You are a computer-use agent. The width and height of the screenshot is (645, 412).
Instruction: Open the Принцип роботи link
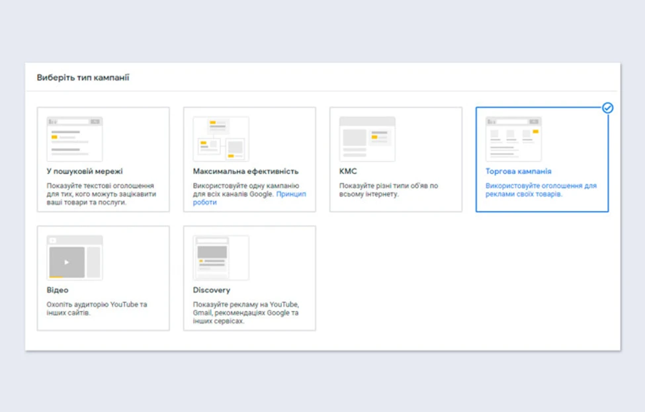pos(291,194)
